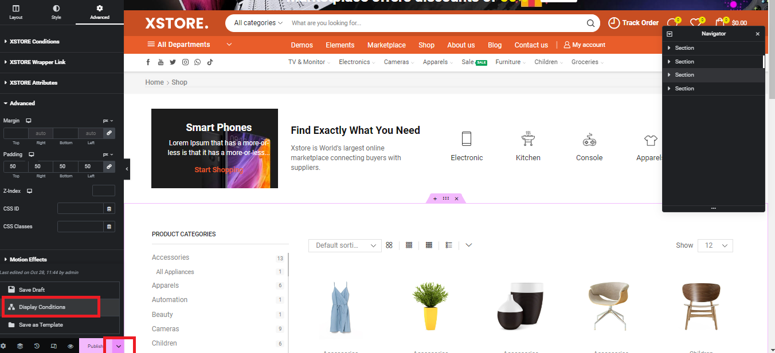Click the Preview Changes eye icon

click(x=71, y=346)
